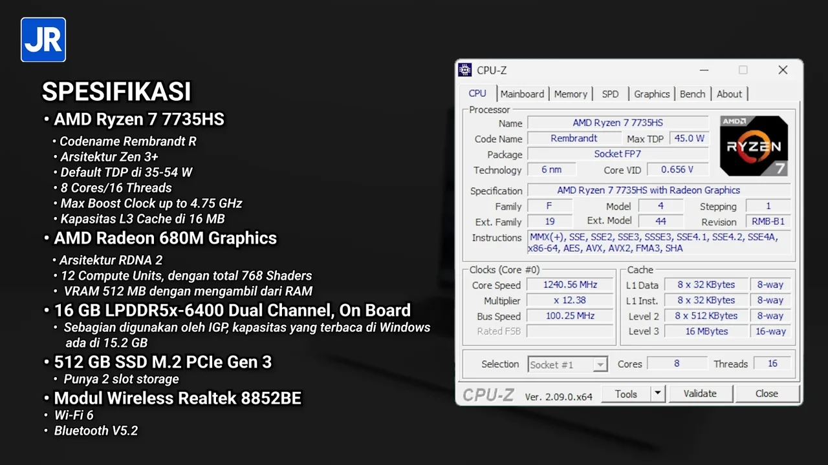Click the Tools button
The width and height of the screenshot is (828, 465).
(626, 393)
